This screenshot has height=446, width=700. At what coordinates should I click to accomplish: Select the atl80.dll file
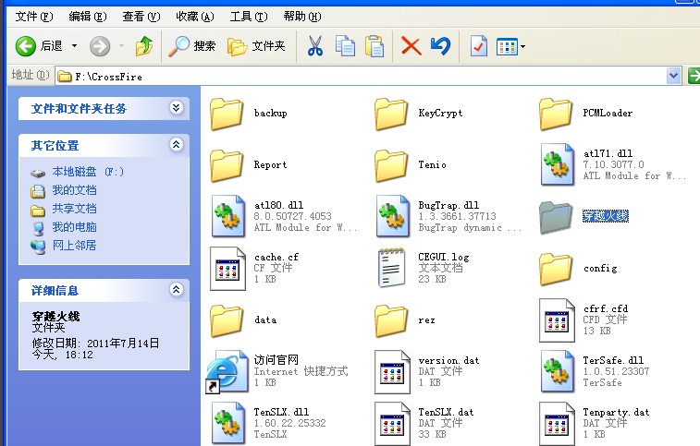[284, 216]
